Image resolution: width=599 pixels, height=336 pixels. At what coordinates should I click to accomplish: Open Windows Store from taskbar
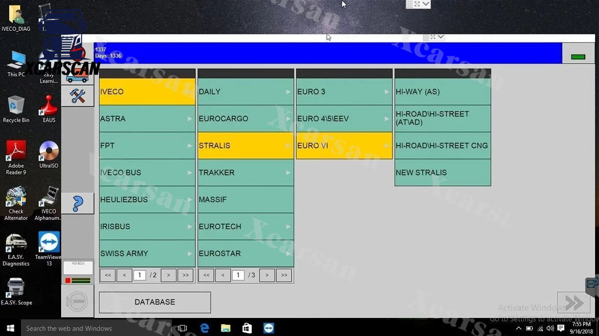[x=247, y=328]
